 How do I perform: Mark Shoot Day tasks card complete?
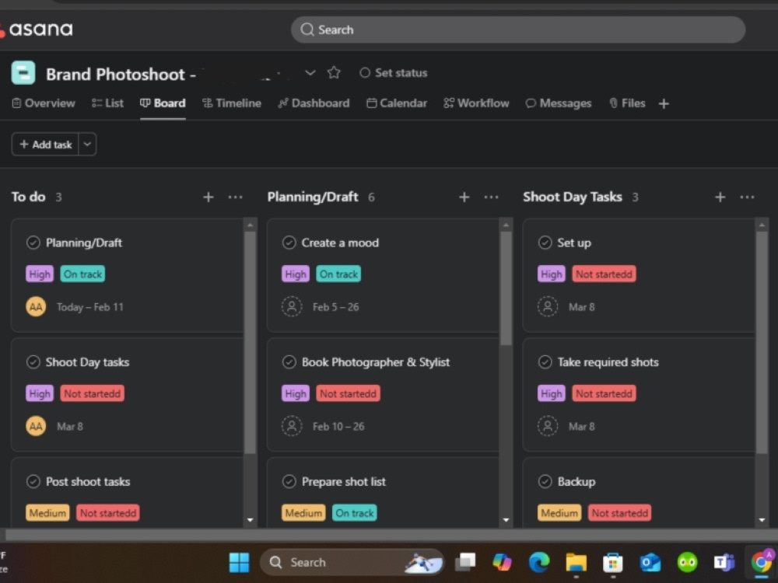(33, 362)
